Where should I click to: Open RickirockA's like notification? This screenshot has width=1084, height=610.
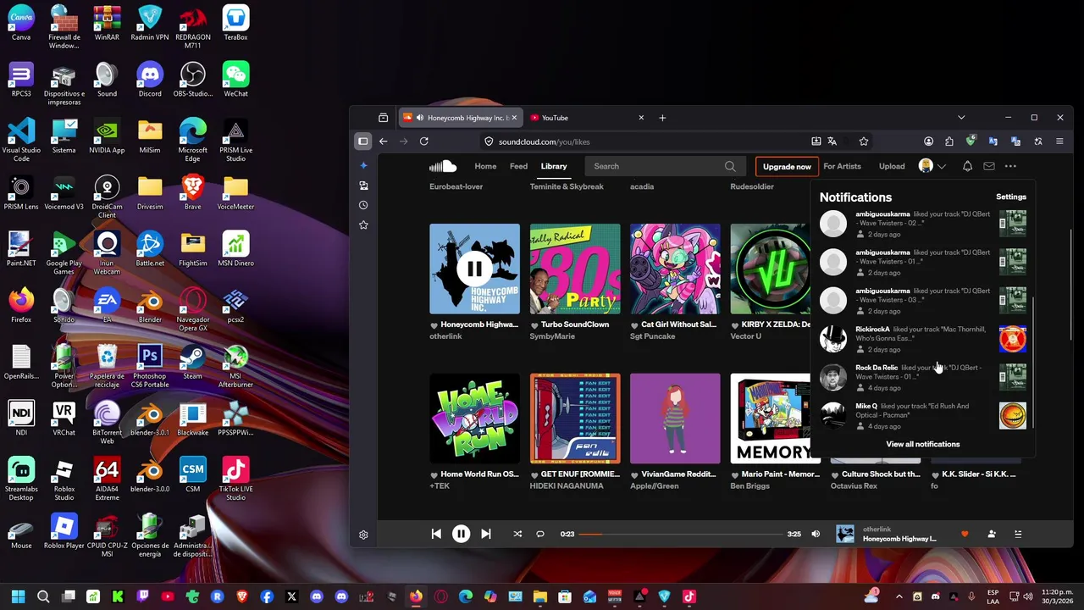pyautogui.click(x=923, y=339)
